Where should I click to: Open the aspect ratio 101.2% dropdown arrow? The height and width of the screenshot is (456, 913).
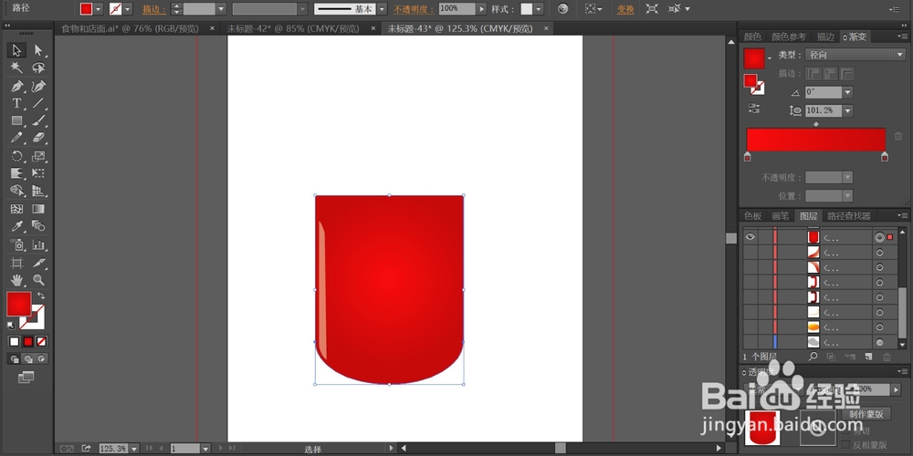point(847,110)
